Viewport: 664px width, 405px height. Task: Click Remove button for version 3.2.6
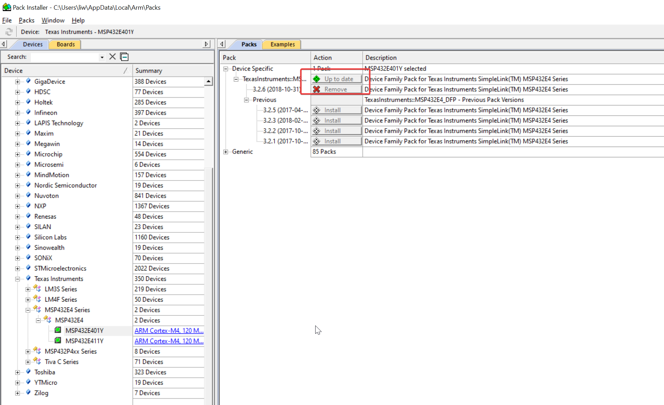336,89
